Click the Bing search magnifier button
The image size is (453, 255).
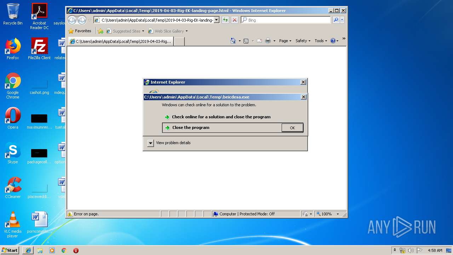point(336,20)
